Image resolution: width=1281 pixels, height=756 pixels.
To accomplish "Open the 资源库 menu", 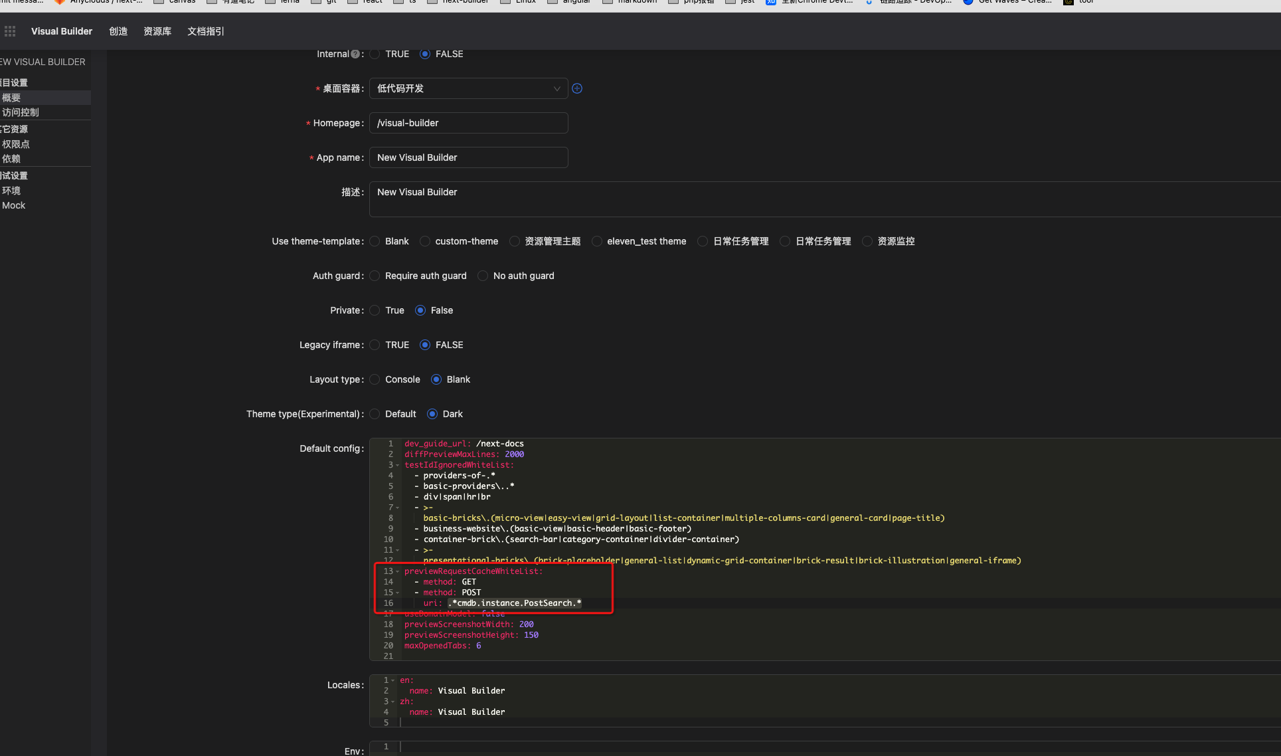I will (x=157, y=31).
